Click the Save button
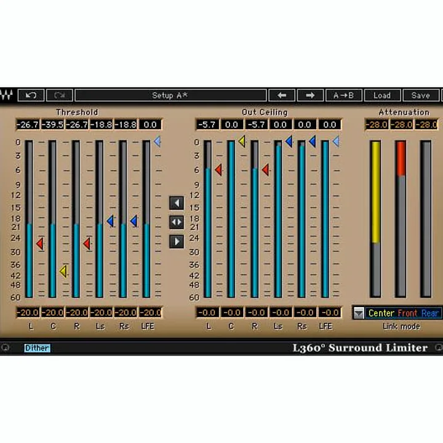The height and width of the screenshot is (443, 443). (x=421, y=95)
